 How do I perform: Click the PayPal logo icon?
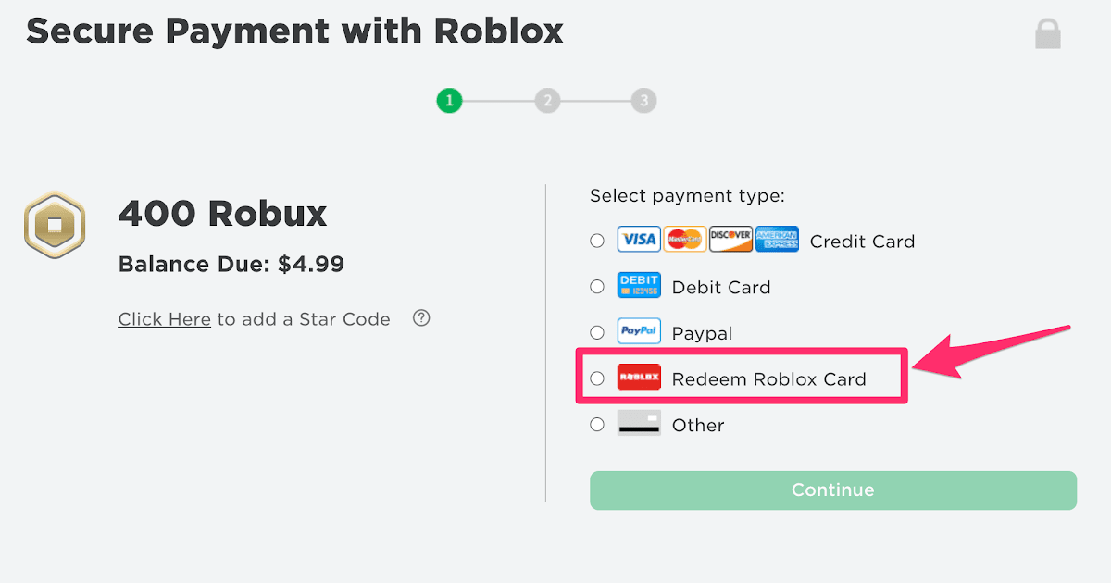click(x=639, y=331)
